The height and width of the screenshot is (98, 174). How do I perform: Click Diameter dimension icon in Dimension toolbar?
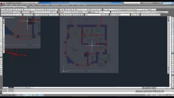point(125,12)
